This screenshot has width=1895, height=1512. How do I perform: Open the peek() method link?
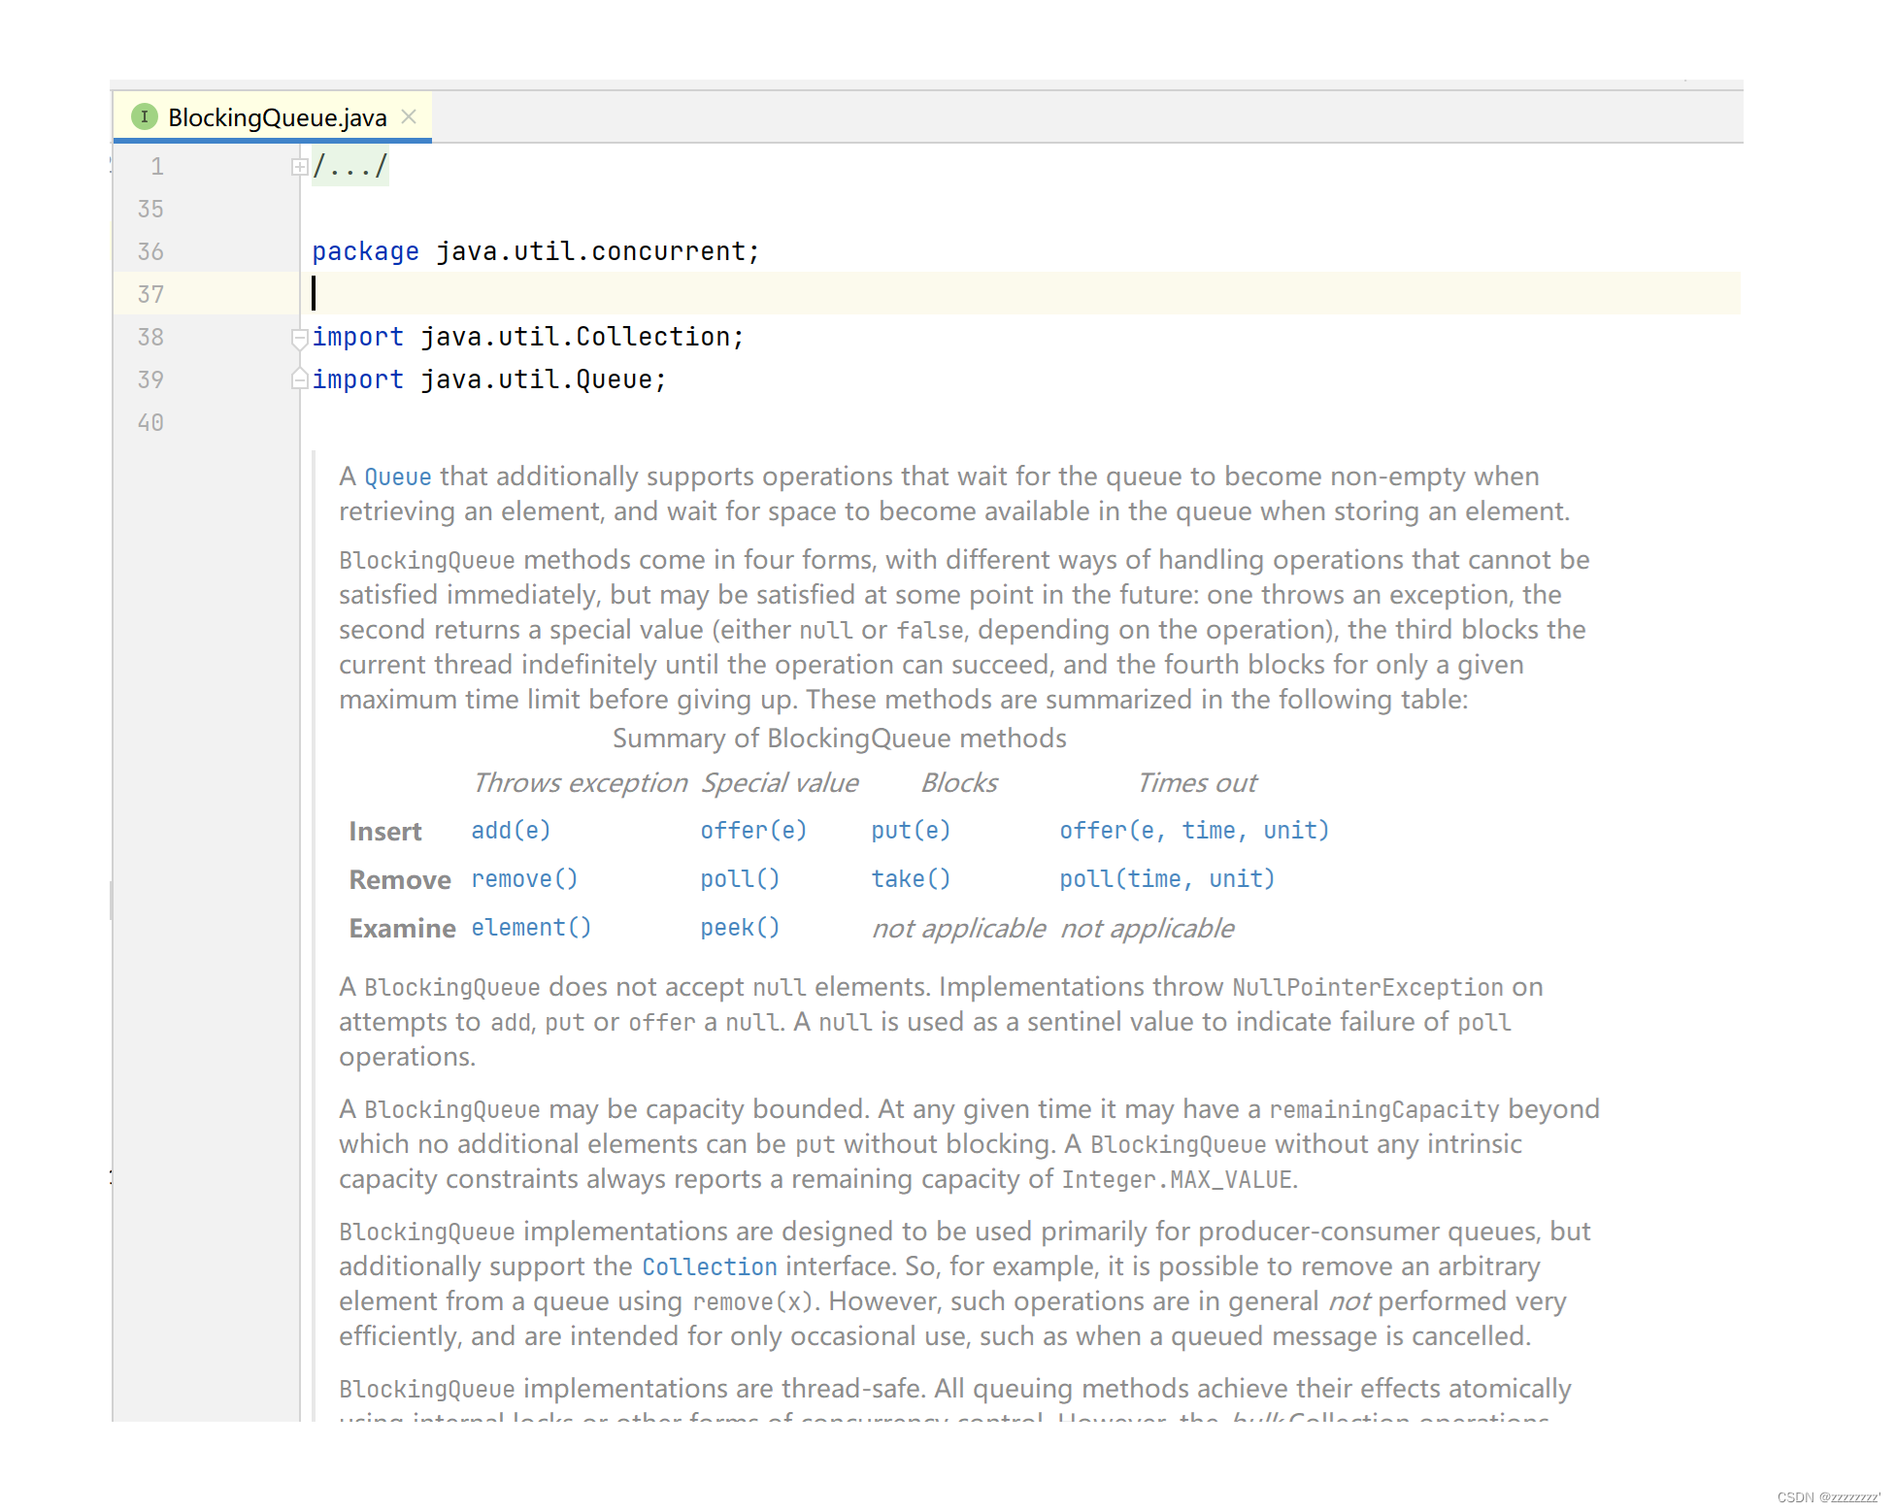tap(740, 928)
